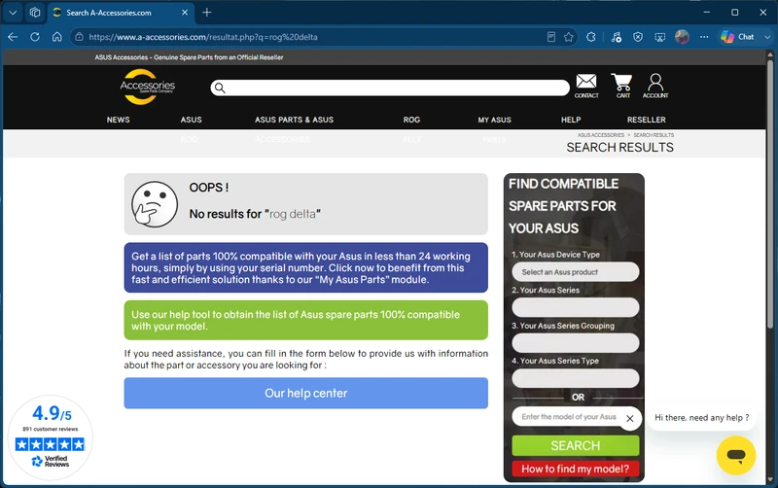Open reader view icon in address bar

coord(550,37)
